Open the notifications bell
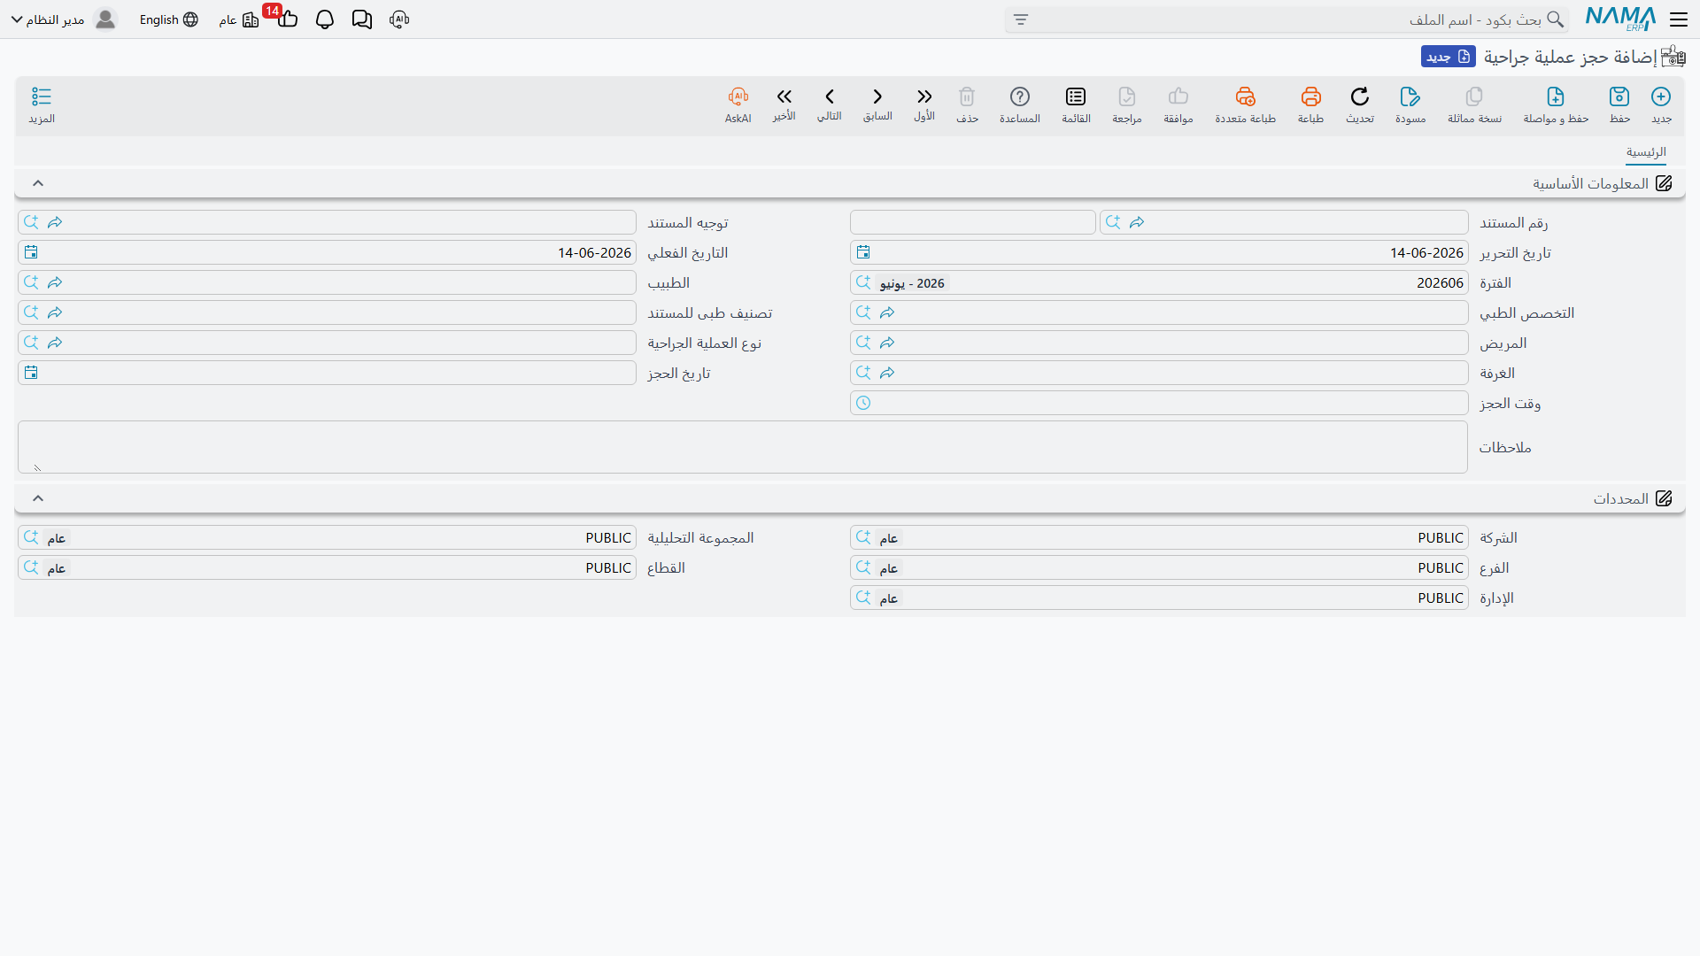 click(325, 19)
